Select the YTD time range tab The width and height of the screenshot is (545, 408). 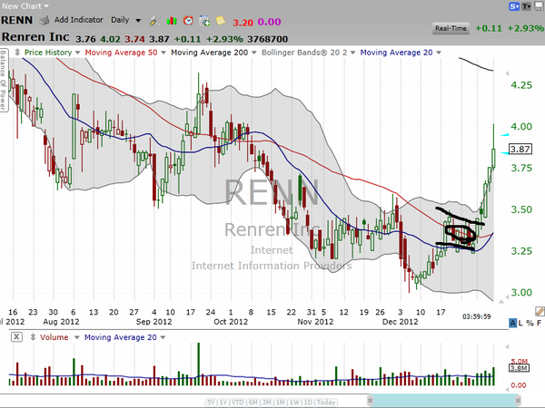pos(238,403)
